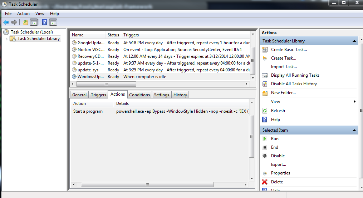Click the Create Basic Task icon
363x198 pixels.
(265, 50)
